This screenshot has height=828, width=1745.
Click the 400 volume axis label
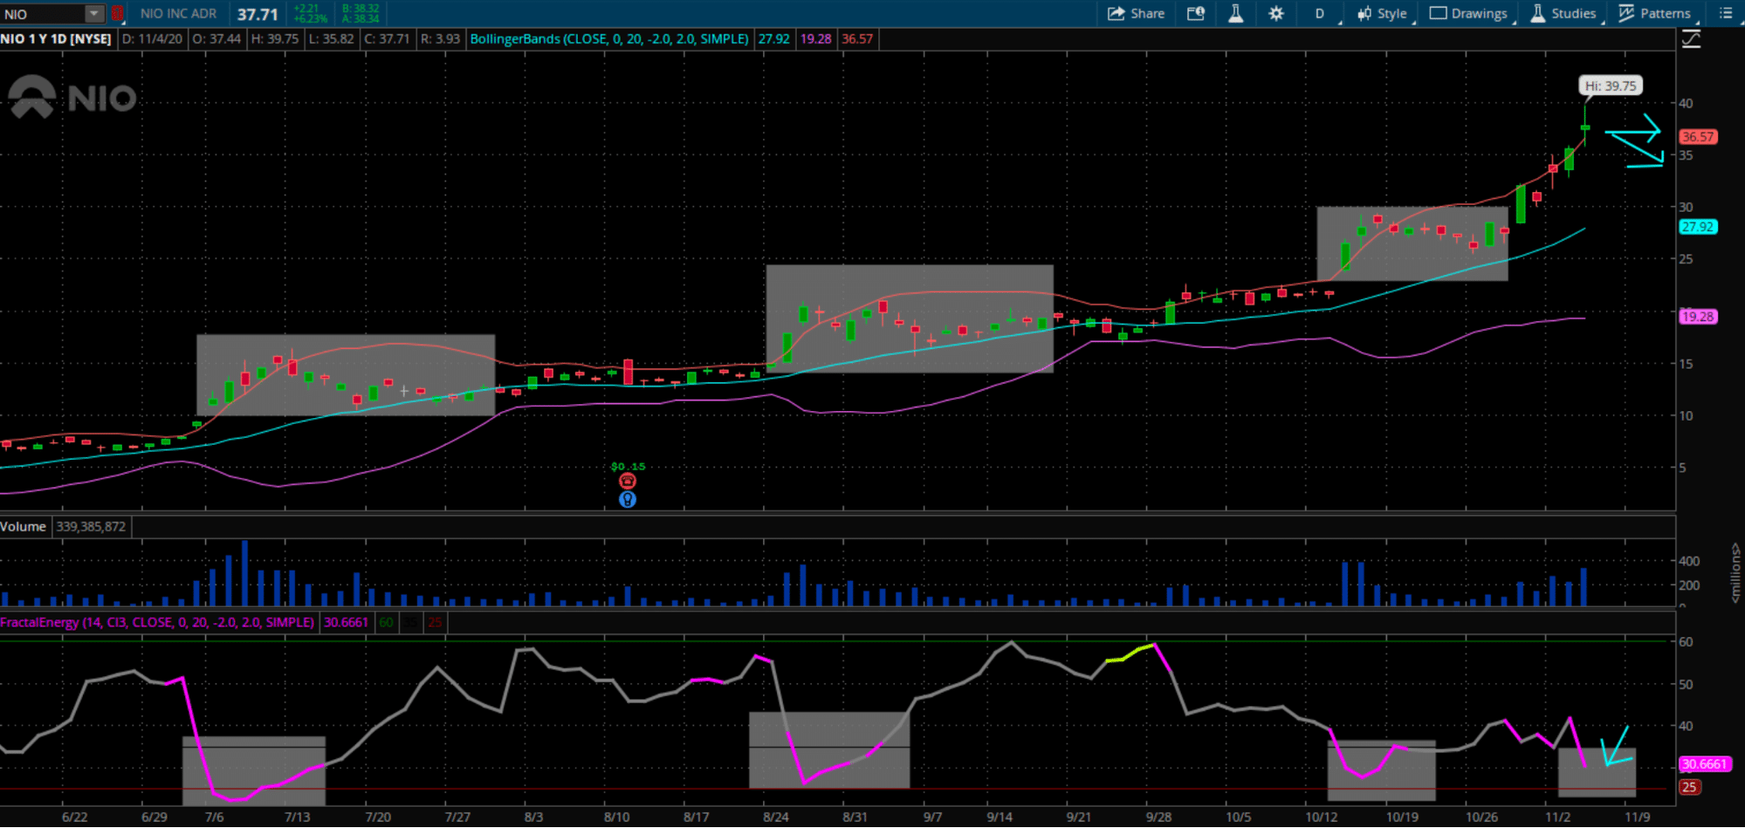click(1689, 561)
